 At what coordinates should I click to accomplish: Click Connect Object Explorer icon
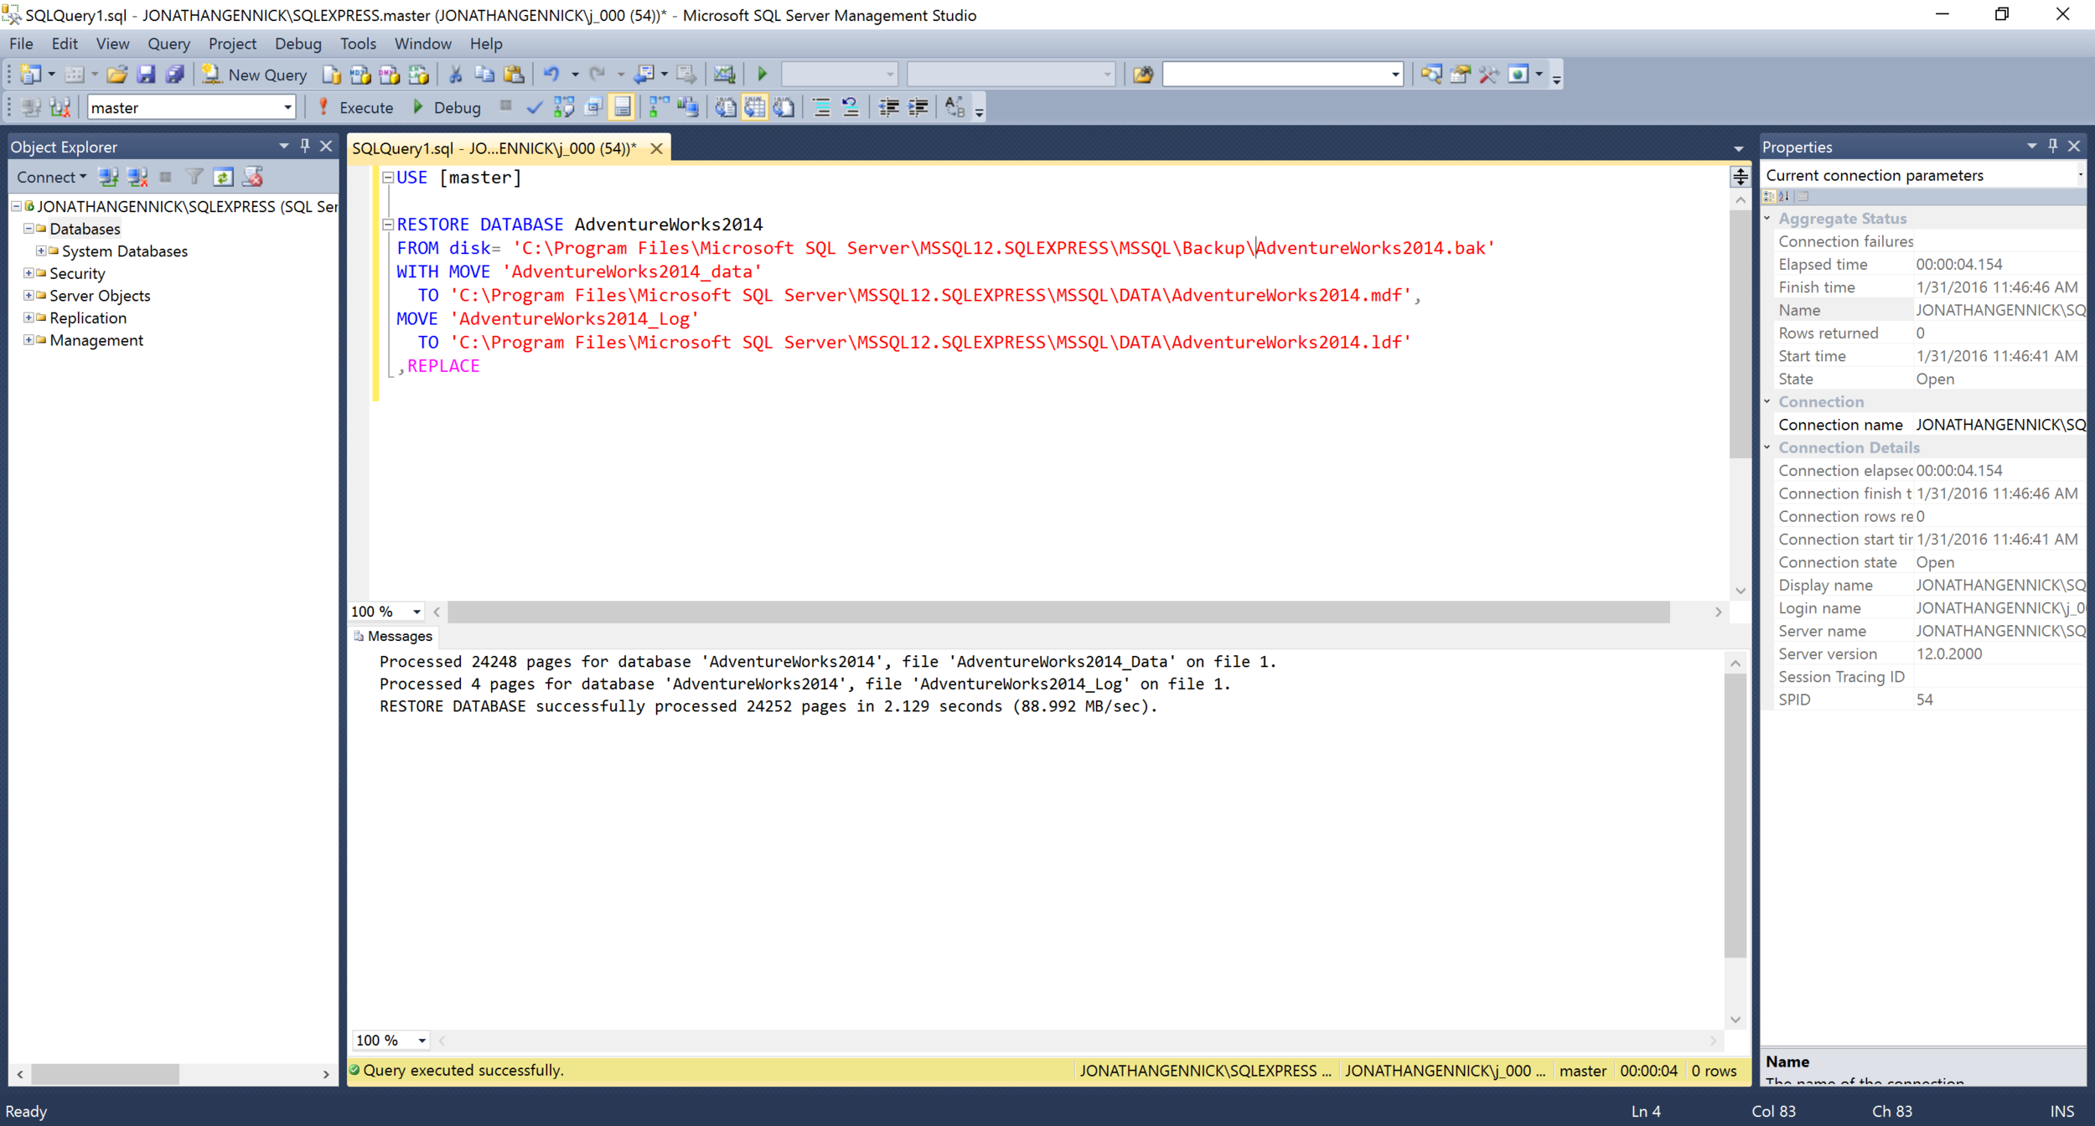pyautogui.click(x=108, y=177)
